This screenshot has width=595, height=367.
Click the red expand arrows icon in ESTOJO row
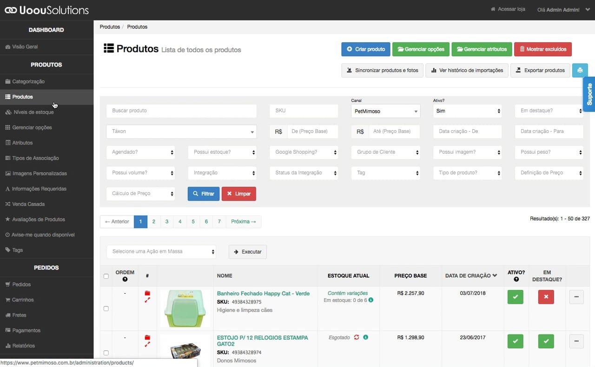tap(147, 345)
